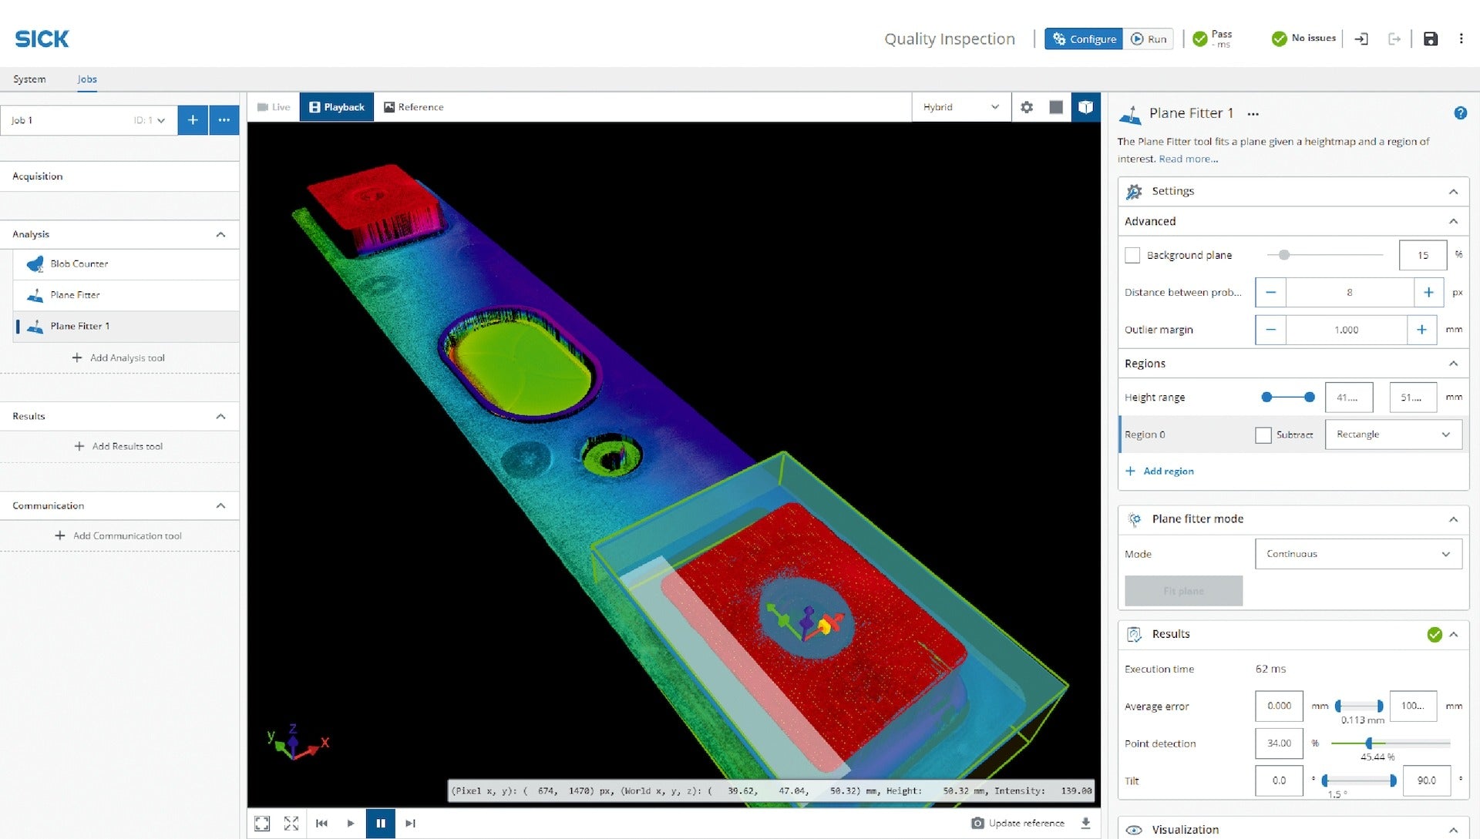
Task: Open the Reference view tab
Action: (414, 107)
